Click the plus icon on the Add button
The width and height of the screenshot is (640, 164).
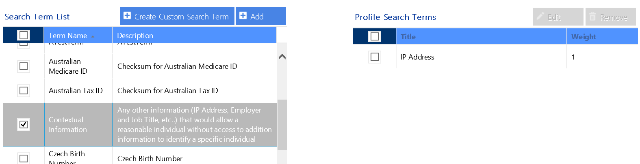point(243,16)
